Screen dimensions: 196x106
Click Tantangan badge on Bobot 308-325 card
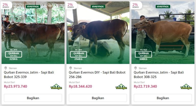point(186,86)
